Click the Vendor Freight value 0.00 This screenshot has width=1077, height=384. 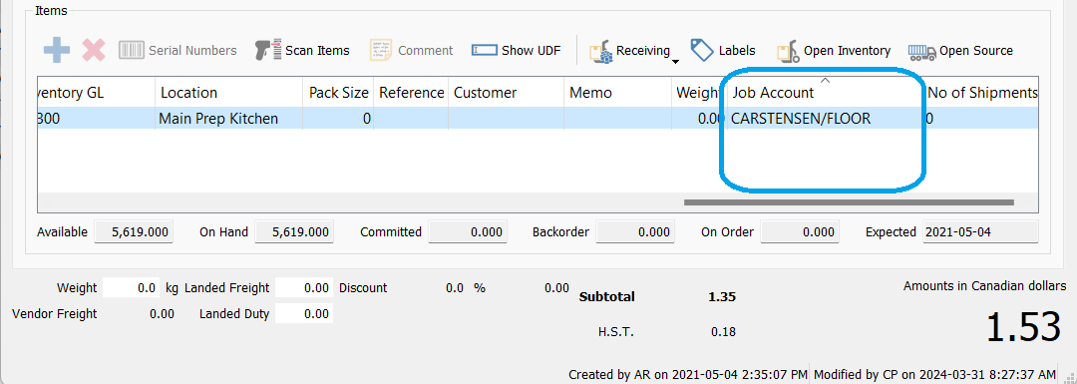(162, 314)
